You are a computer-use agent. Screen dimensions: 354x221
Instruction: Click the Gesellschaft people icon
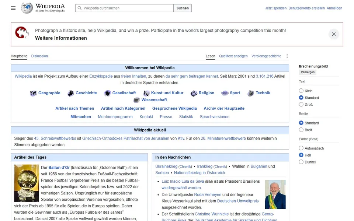tap(107, 93)
